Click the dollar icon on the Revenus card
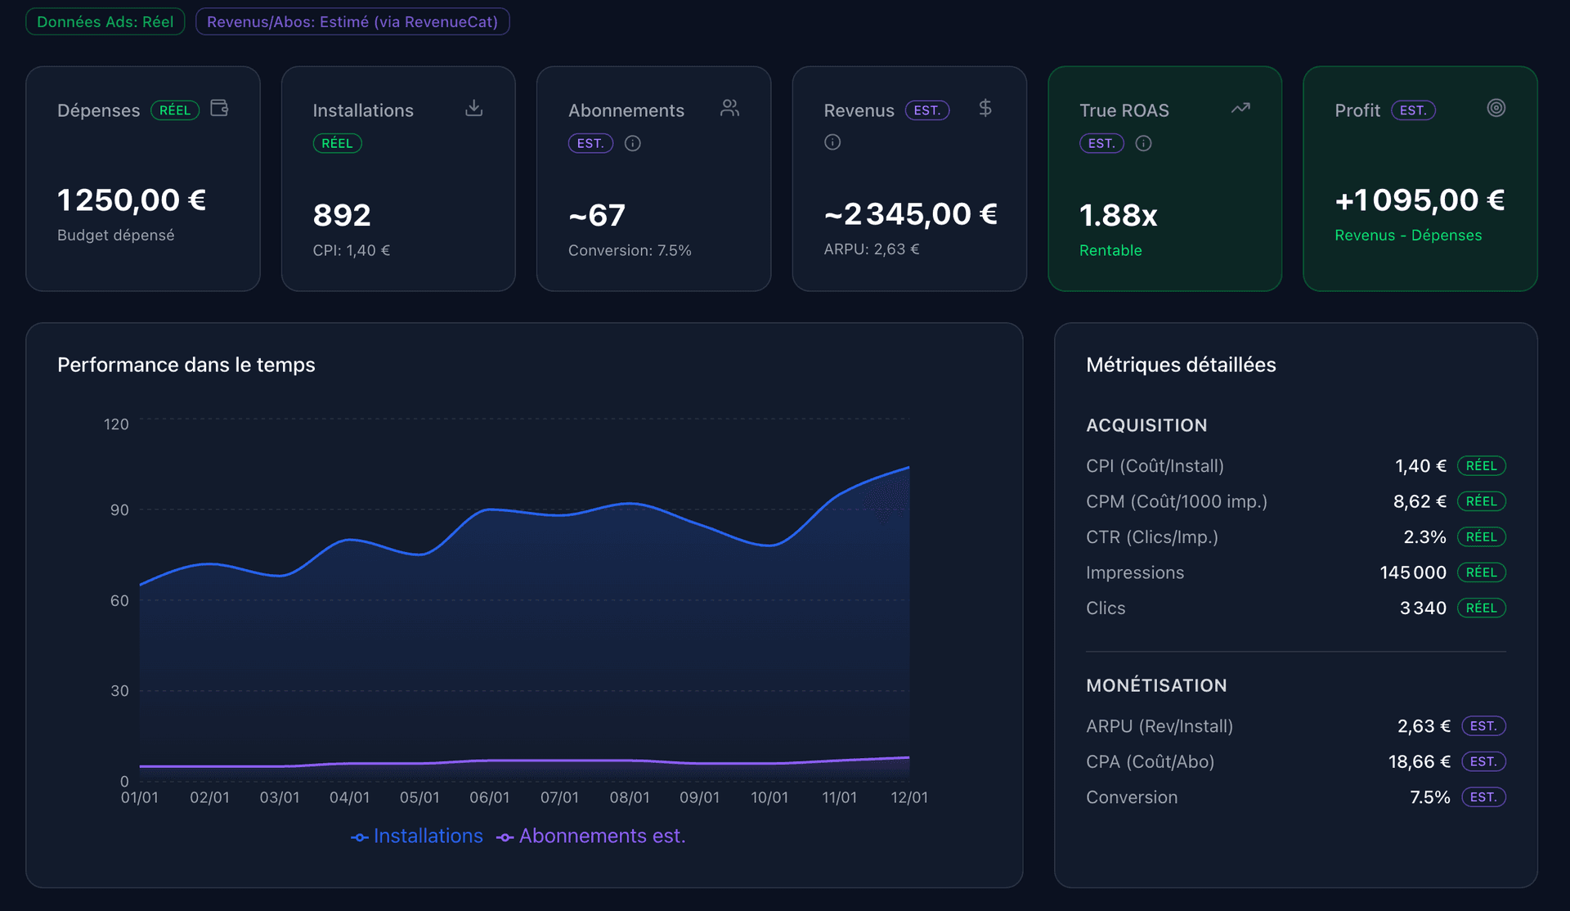The width and height of the screenshot is (1570, 911). click(985, 108)
